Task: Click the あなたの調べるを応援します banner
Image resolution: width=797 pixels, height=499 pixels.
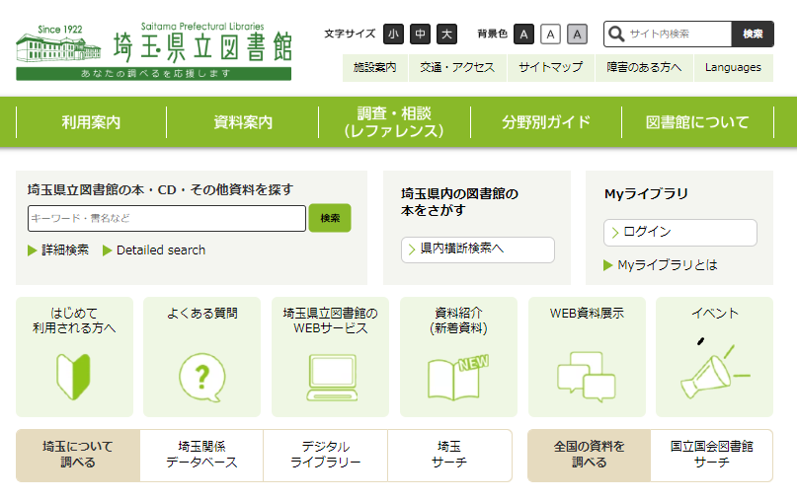Action: (x=153, y=74)
